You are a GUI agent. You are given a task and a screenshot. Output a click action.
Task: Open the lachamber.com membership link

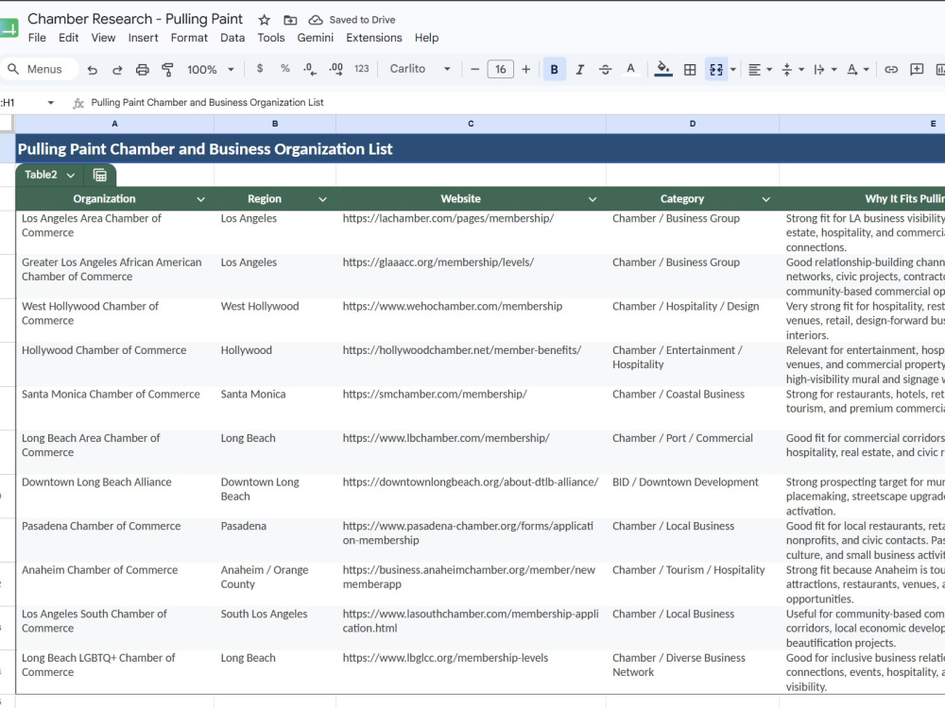tap(448, 219)
